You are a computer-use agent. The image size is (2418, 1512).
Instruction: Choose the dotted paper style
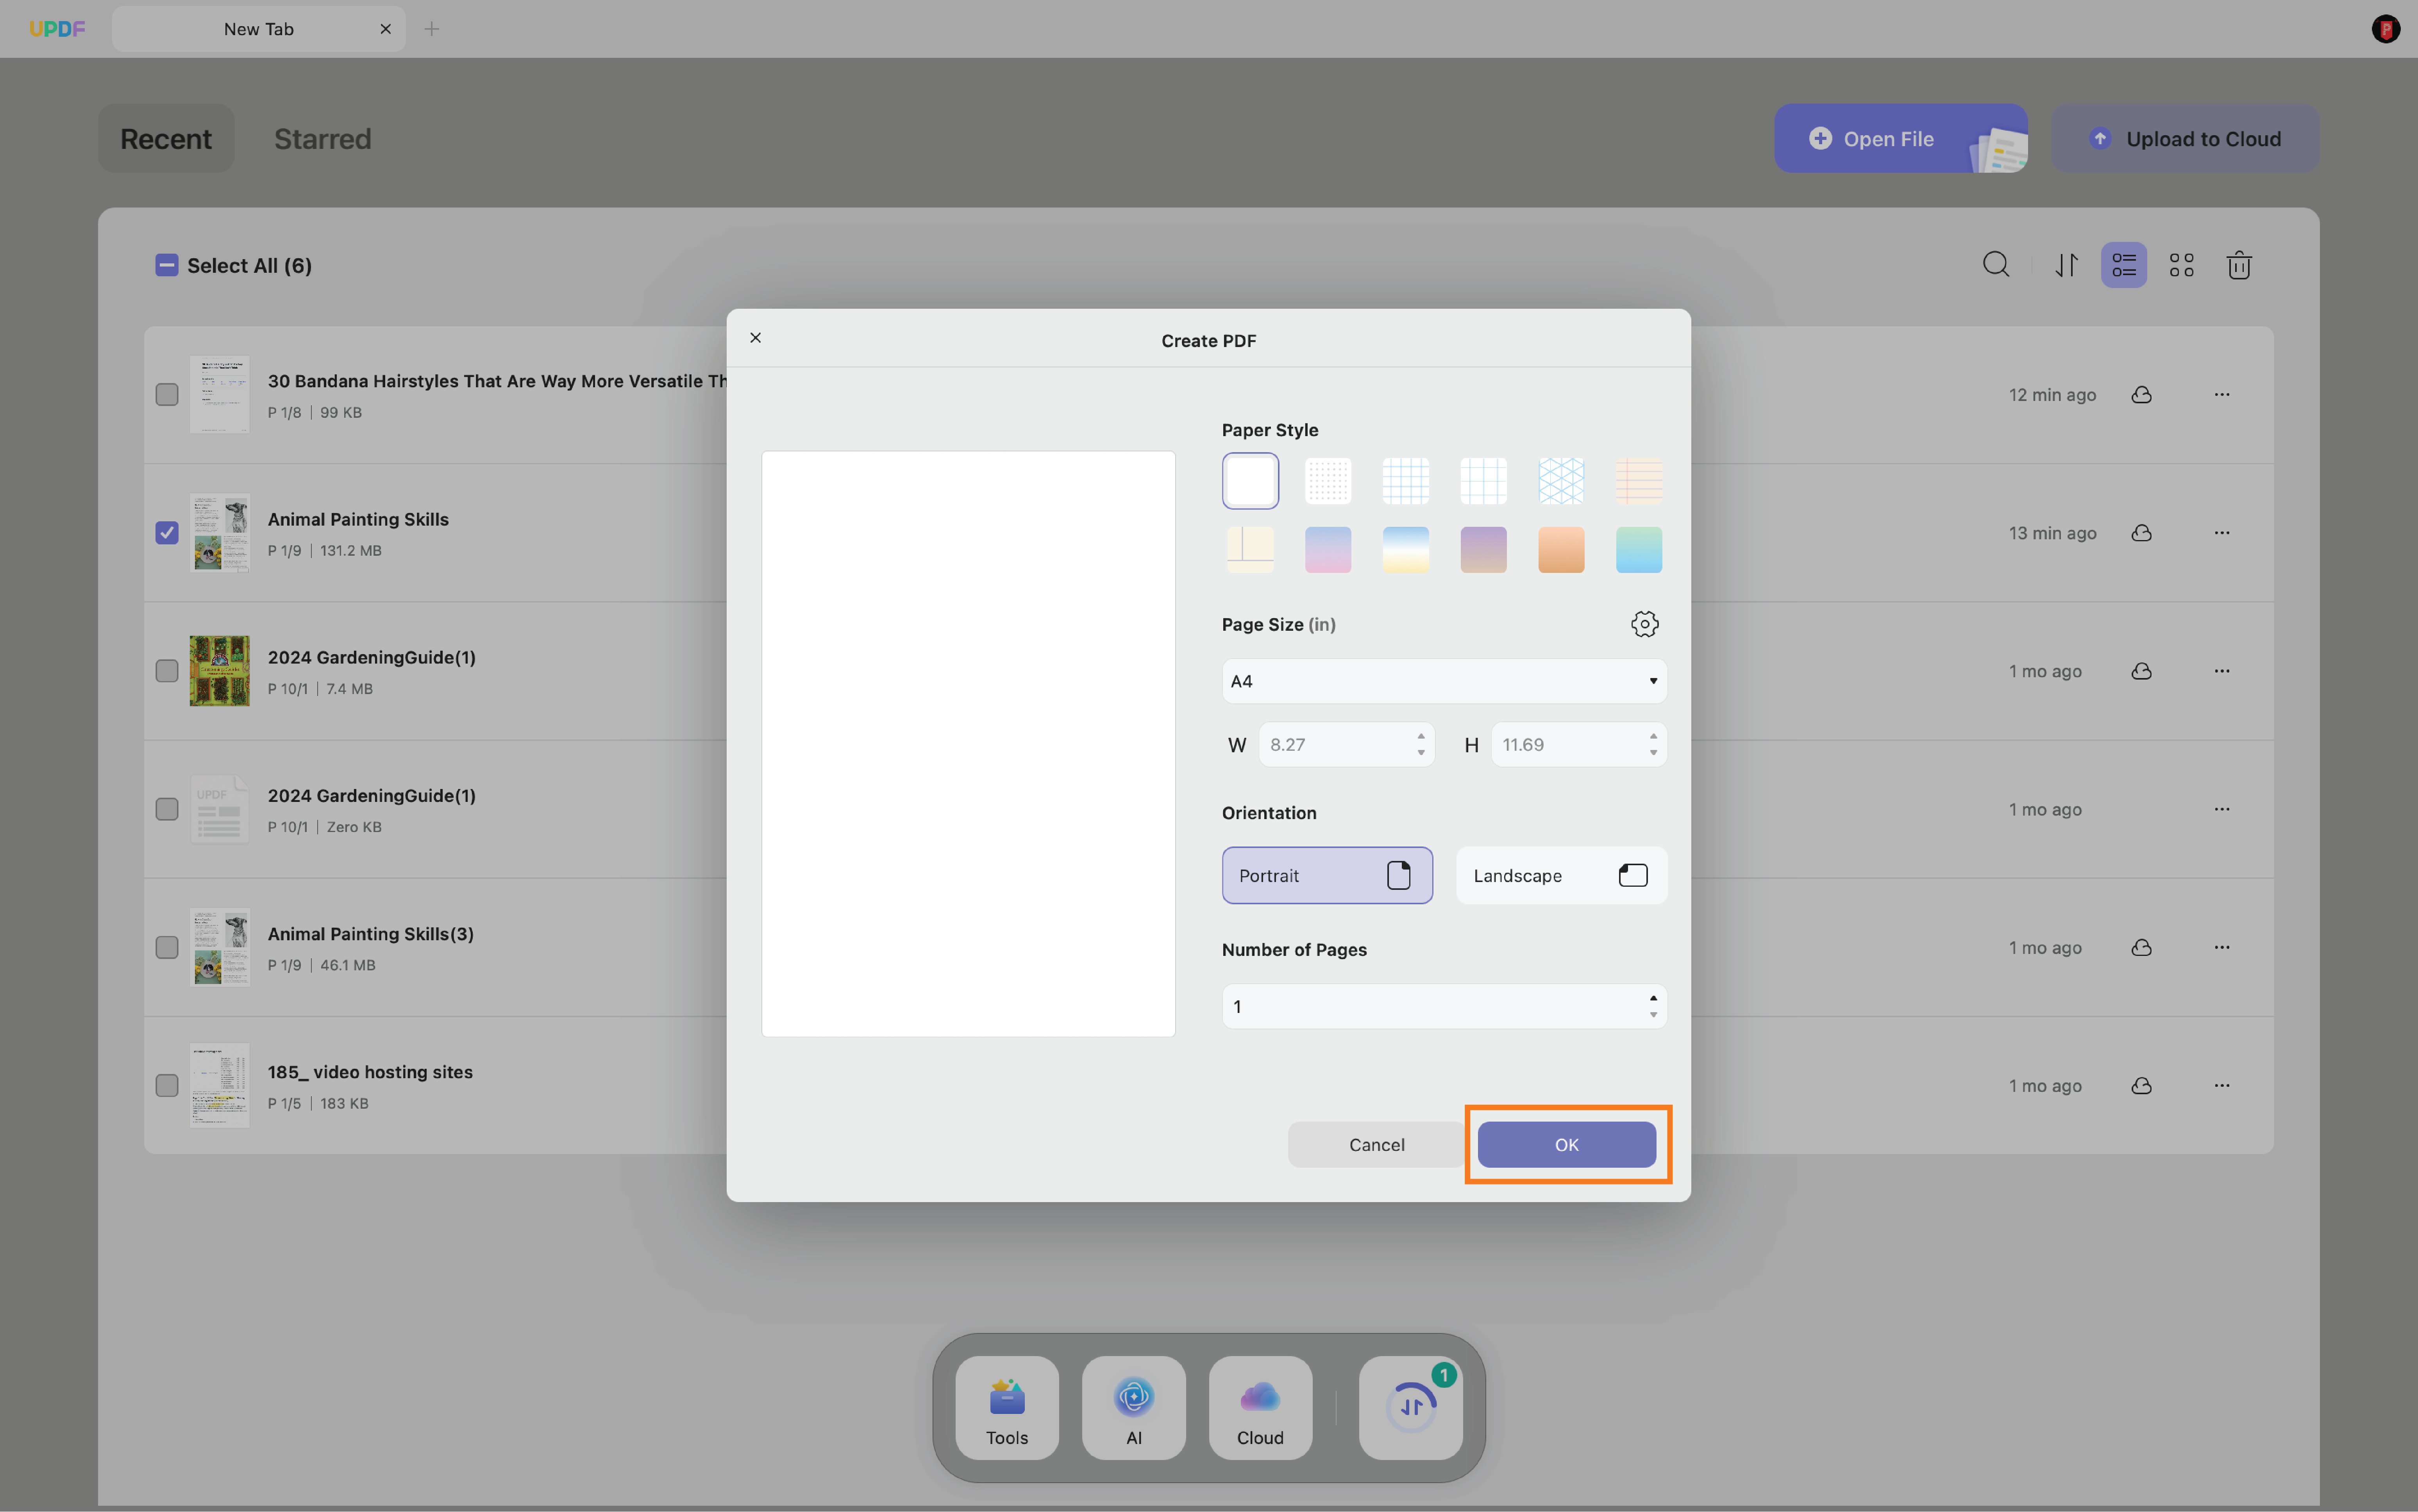click(x=1328, y=481)
